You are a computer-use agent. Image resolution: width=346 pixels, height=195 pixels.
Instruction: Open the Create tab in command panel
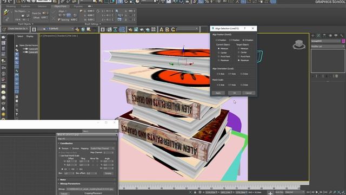point(313,36)
